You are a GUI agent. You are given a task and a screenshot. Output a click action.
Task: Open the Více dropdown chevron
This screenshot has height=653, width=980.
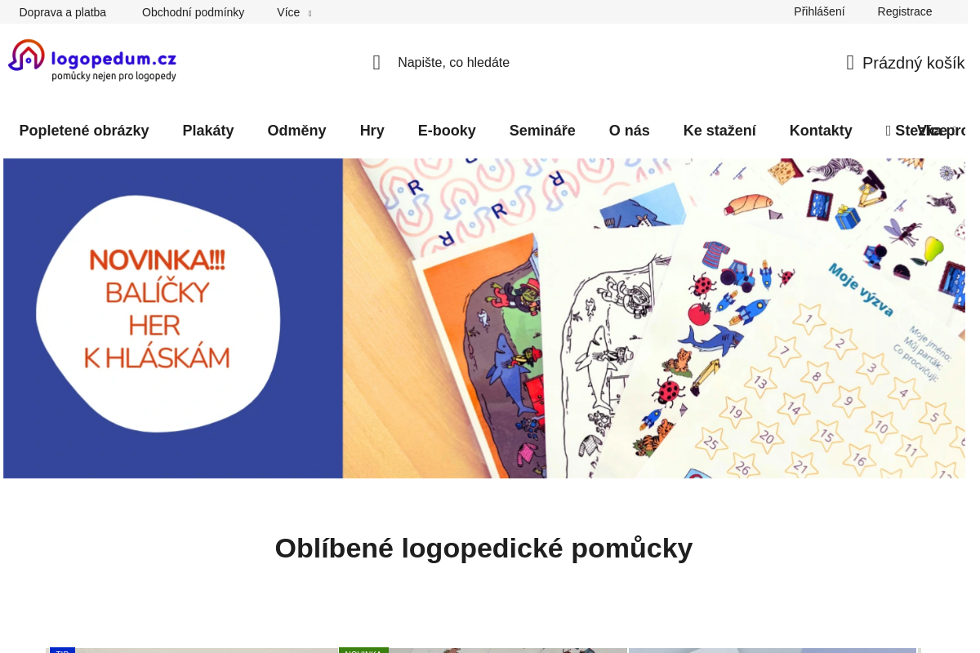(311, 13)
